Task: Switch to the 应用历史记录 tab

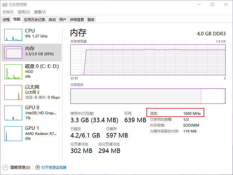Action: pyautogui.click(x=34, y=19)
